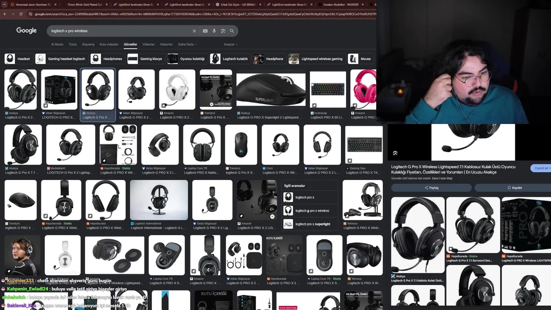The height and width of the screenshot is (310, 551).
Task: Open the Gaming Gen PRO X TKL keyboard image
Action: click(x=364, y=145)
